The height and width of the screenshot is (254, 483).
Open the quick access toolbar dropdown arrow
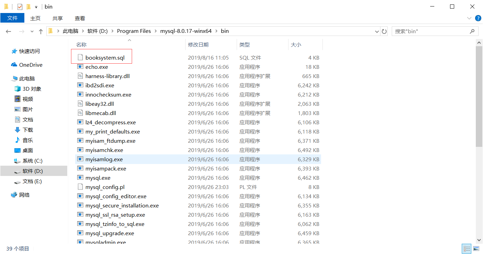pos(36,7)
